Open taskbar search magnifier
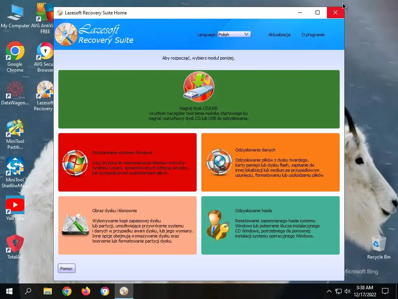 [28, 291]
